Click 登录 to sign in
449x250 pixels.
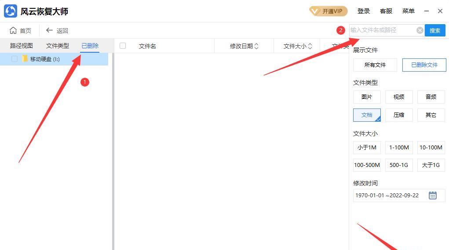pos(364,11)
